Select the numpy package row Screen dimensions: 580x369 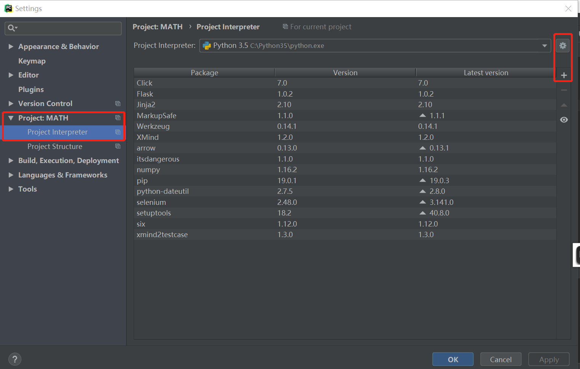345,169
